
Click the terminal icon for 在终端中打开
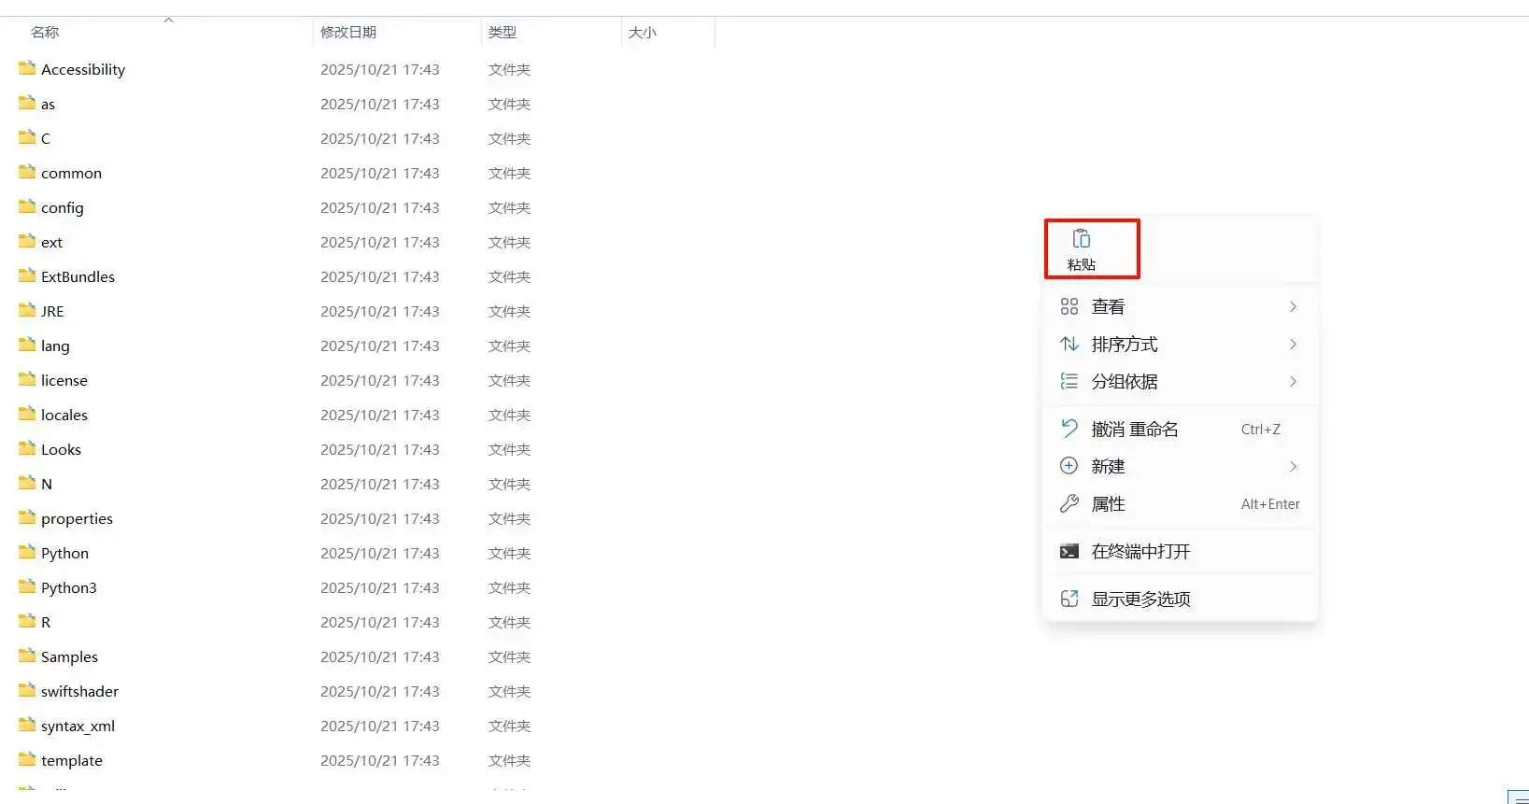coord(1069,552)
